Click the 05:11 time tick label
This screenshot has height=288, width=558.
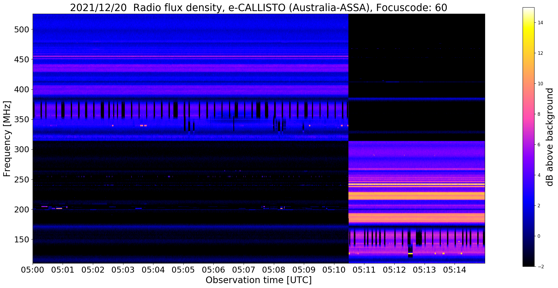(364, 270)
